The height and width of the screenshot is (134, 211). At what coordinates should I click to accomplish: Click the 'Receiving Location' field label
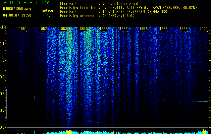[78, 8]
